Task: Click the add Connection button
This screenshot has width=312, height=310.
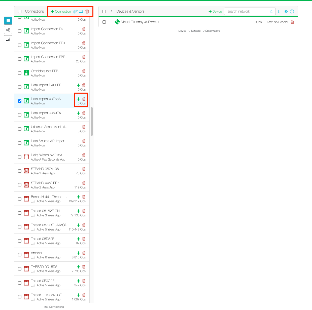Action: pyautogui.click(x=61, y=11)
